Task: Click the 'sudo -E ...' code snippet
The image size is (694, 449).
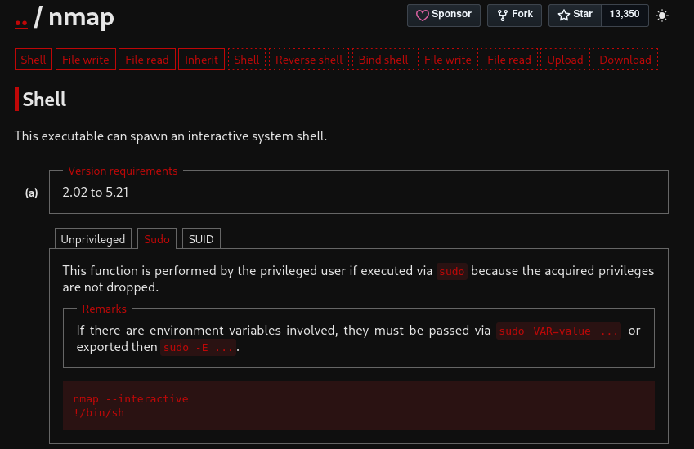Action: 198,347
